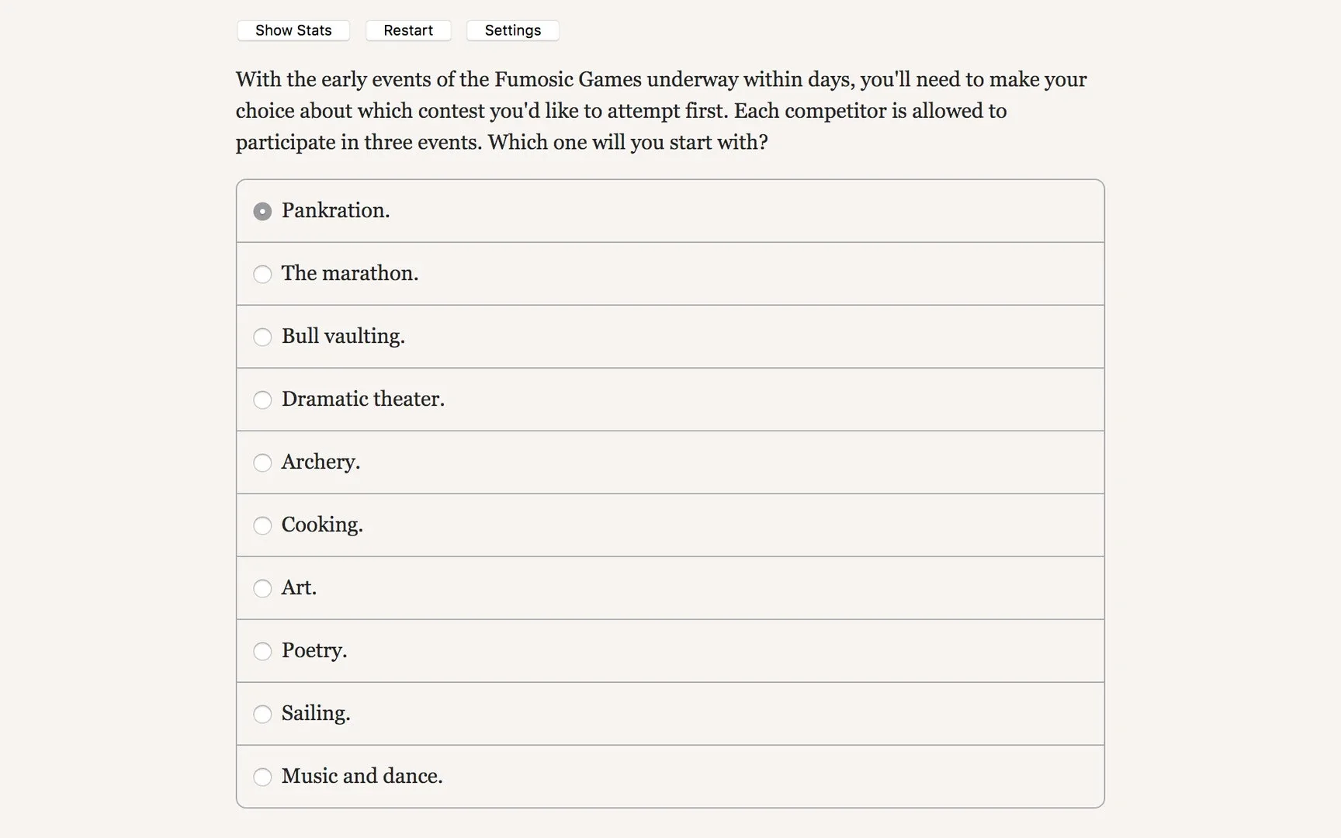Click the Music and dance label text
Viewport: 1341px width, 838px height.
tap(362, 776)
